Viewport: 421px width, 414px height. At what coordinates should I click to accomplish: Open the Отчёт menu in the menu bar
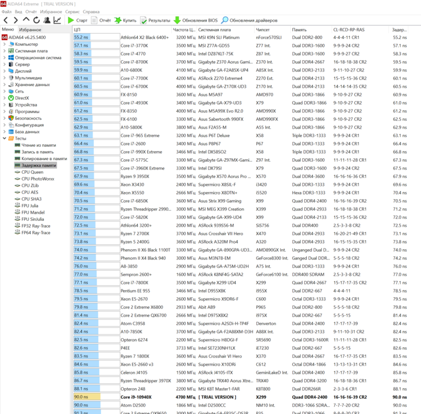[31, 12]
